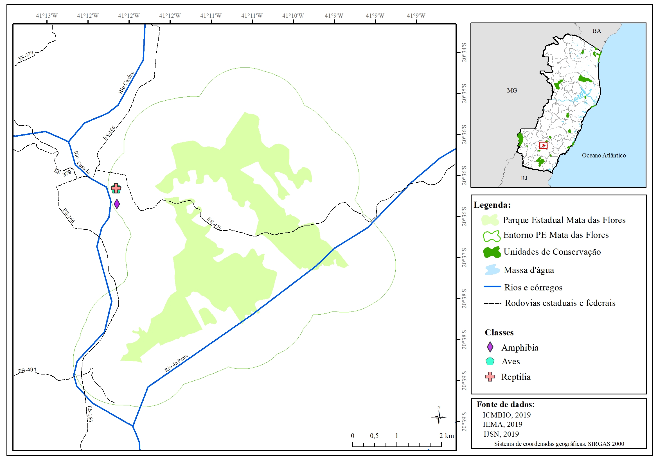Click the Unidades de Conservação legend symbol
The width and height of the screenshot is (658, 465).
tap(492, 252)
